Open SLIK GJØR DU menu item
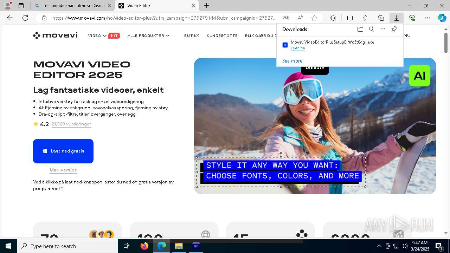The width and height of the screenshot is (450, 253). [x=261, y=35]
